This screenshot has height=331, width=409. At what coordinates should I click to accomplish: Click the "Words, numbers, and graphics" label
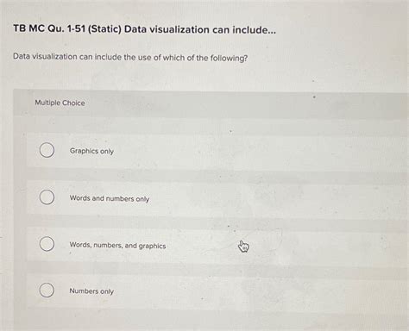pos(117,246)
